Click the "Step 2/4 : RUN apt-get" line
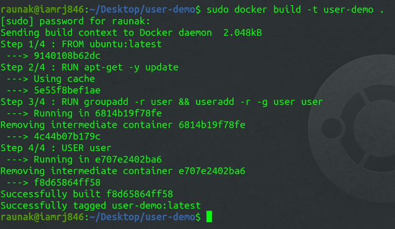The height and width of the screenshot is (229, 395). tap(89, 67)
